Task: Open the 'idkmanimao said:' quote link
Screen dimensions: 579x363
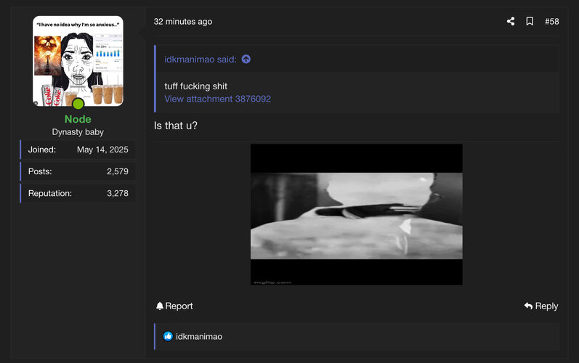Action: click(200, 59)
